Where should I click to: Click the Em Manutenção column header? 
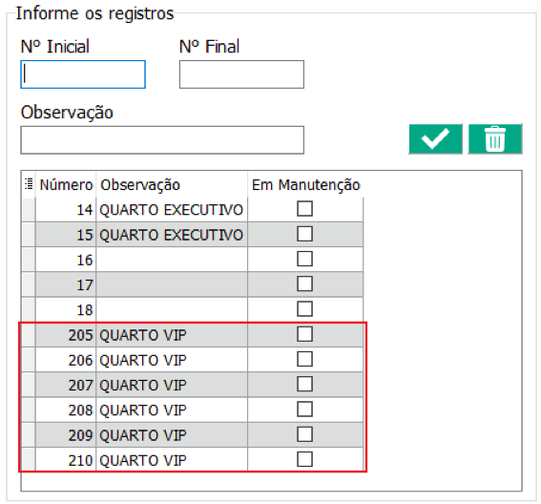pos(305,184)
